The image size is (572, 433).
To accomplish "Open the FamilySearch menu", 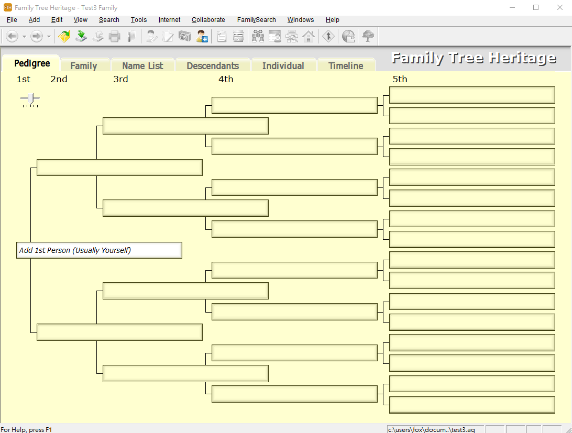I will click(257, 20).
